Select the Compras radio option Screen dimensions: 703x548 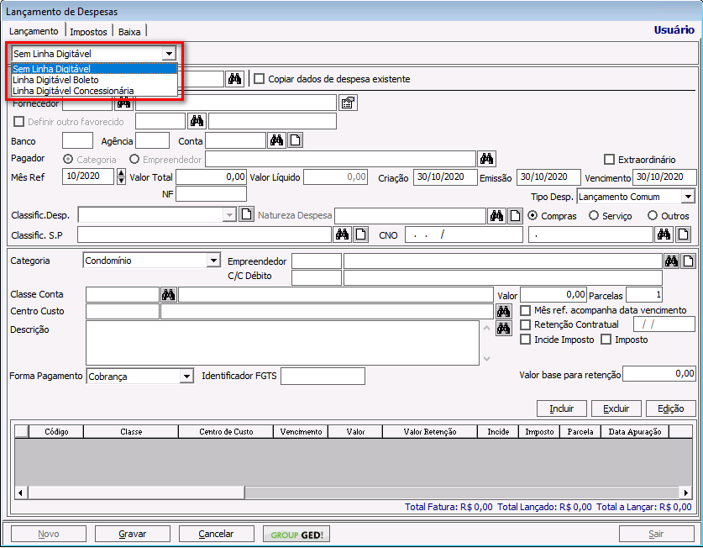(532, 216)
